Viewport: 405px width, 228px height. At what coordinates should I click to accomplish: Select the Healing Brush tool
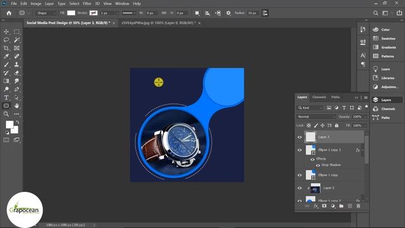click(x=16, y=56)
